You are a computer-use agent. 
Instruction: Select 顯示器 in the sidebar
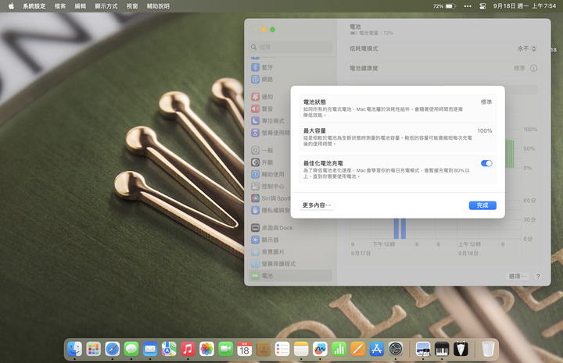click(290, 240)
